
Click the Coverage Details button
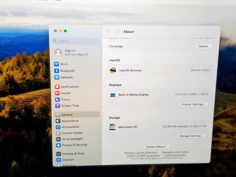tap(204, 46)
